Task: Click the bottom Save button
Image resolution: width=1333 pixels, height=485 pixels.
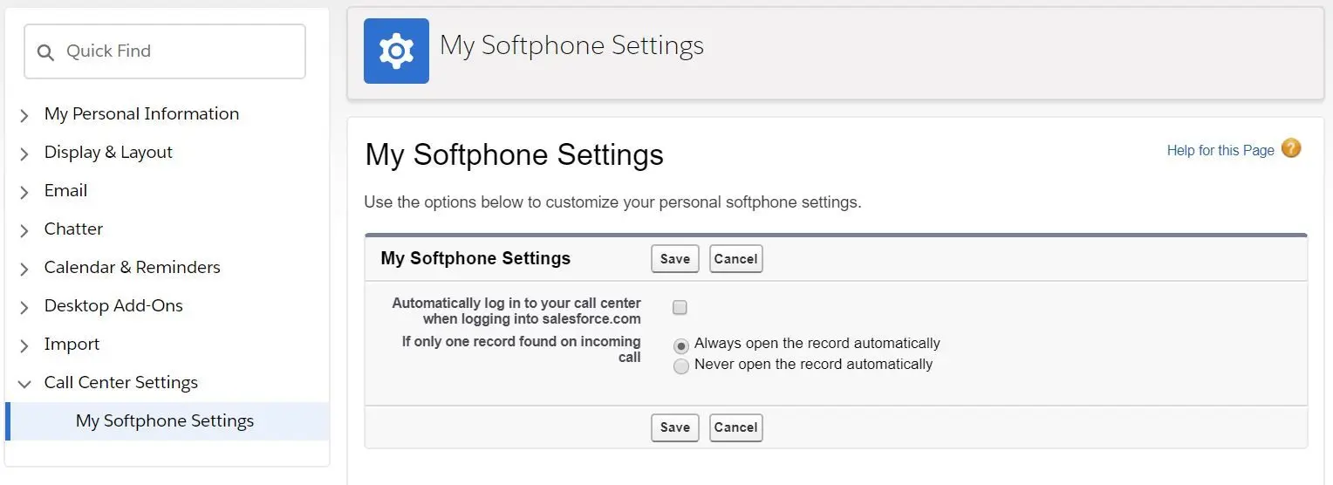Action: [x=675, y=427]
